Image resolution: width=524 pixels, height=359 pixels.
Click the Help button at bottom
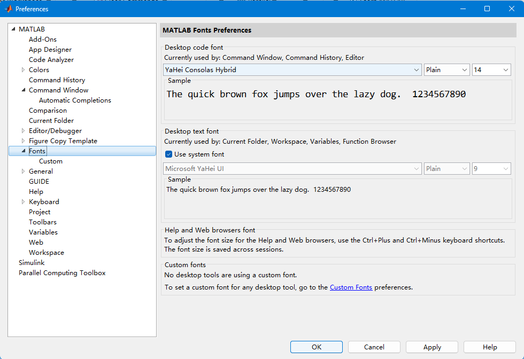490,347
